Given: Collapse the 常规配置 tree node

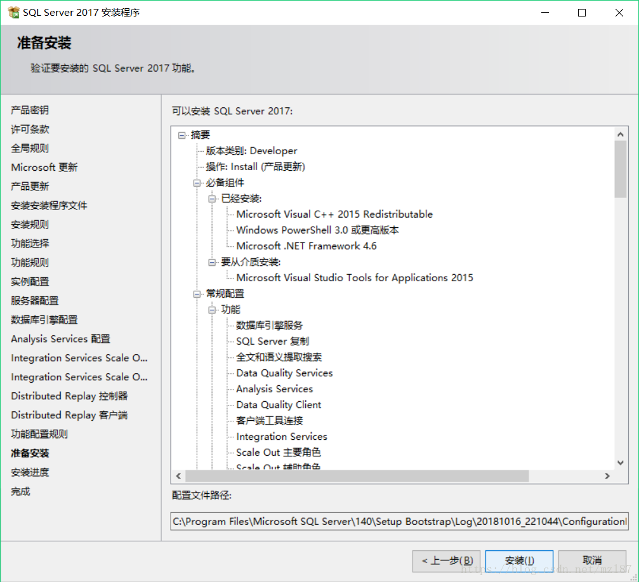Looking at the screenshot, I should 197,294.
